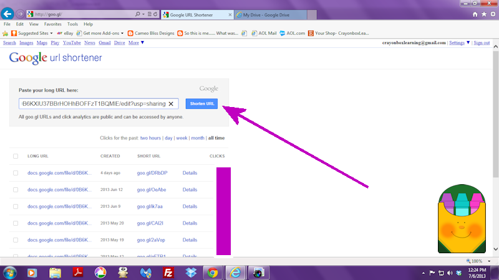Open Details for goo.gl/DRbDP
The height and width of the screenshot is (280, 499).
tap(190, 173)
